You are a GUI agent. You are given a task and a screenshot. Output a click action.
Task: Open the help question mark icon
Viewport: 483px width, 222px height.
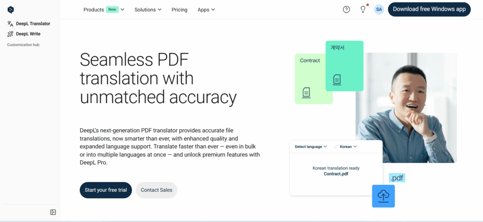(x=346, y=9)
